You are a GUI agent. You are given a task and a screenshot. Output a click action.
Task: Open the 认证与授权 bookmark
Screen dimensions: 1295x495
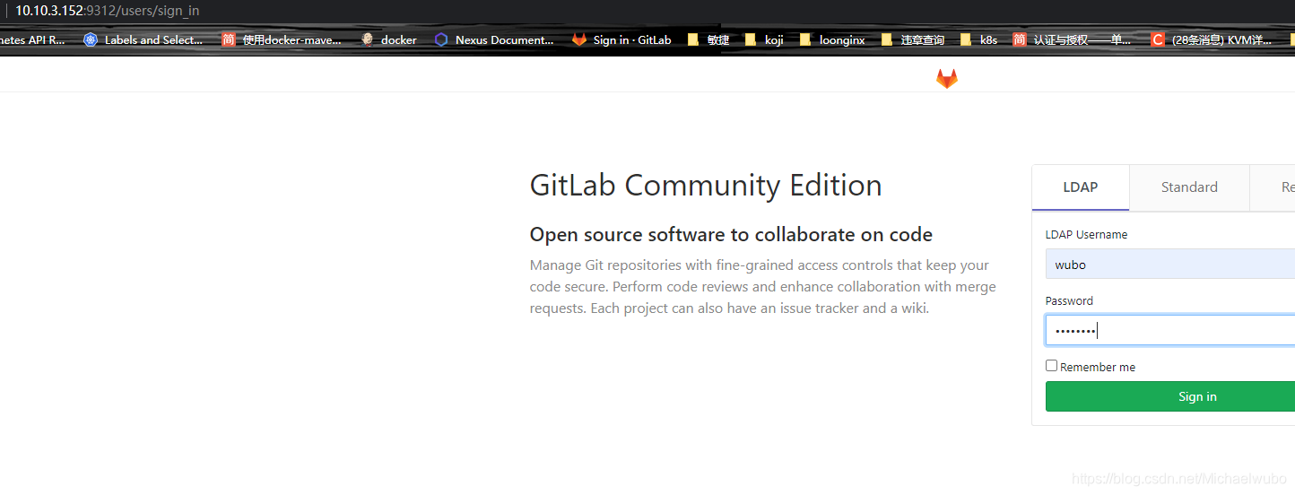1072,39
